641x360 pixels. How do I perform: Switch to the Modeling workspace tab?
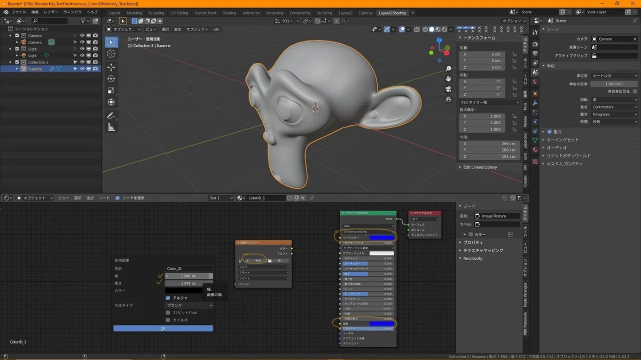click(x=135, y=13)
